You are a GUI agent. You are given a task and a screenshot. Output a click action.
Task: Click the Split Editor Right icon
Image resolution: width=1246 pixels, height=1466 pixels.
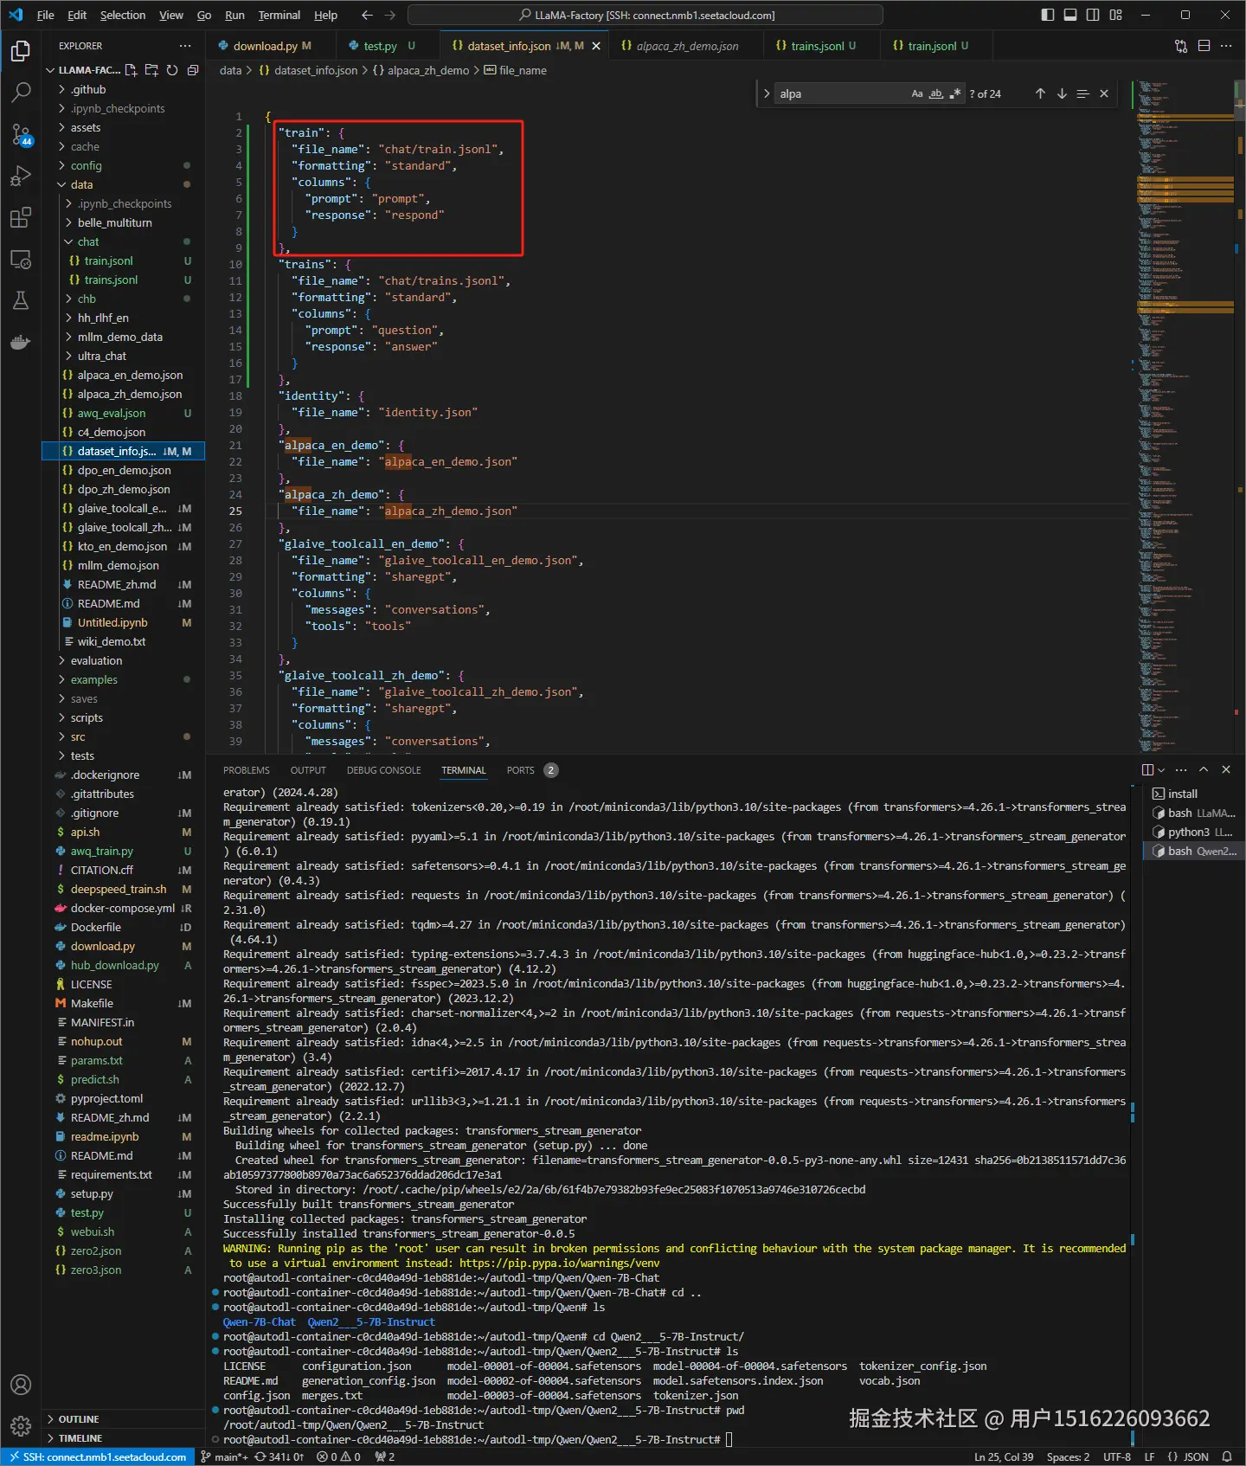click(1204, 46)
